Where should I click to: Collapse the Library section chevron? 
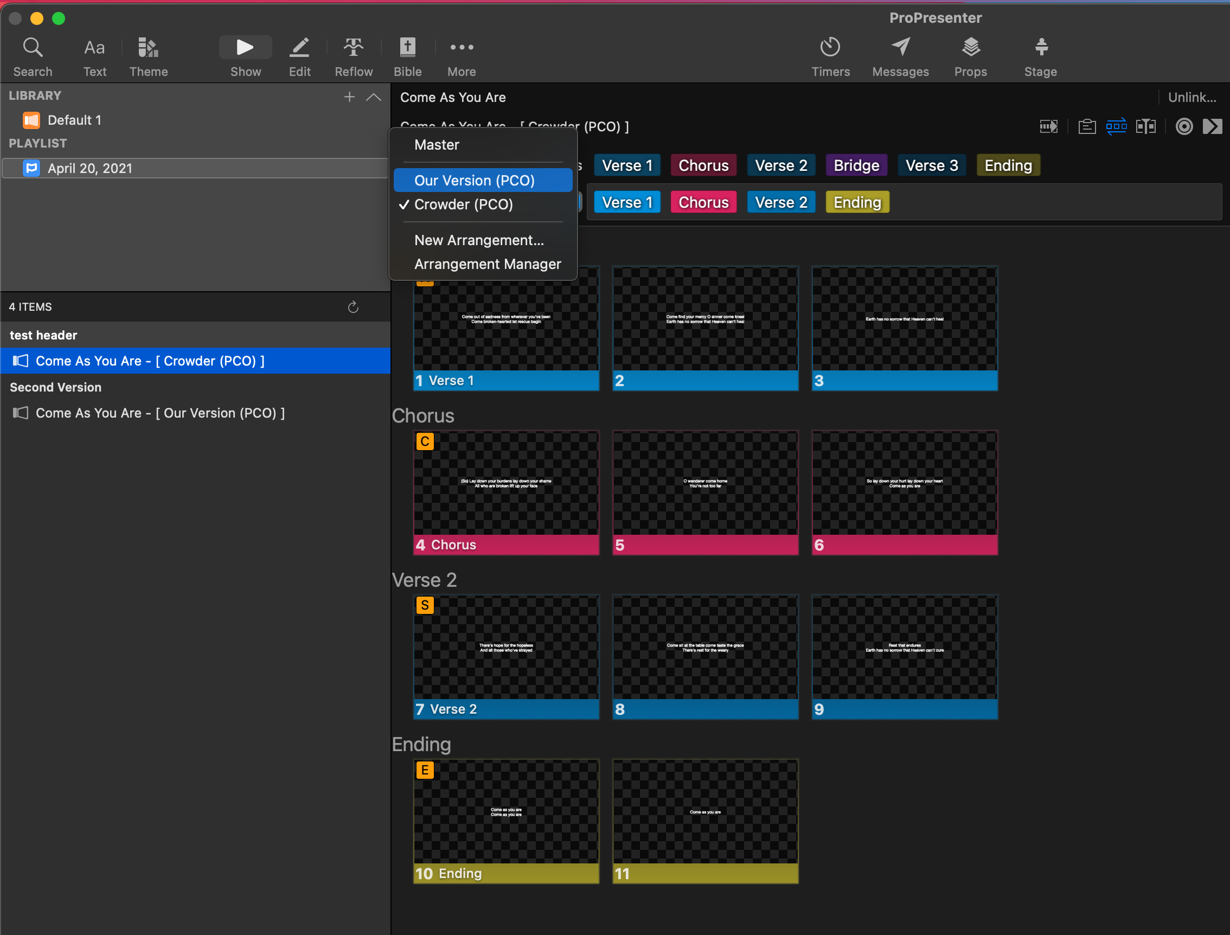(x=374, y=97)
